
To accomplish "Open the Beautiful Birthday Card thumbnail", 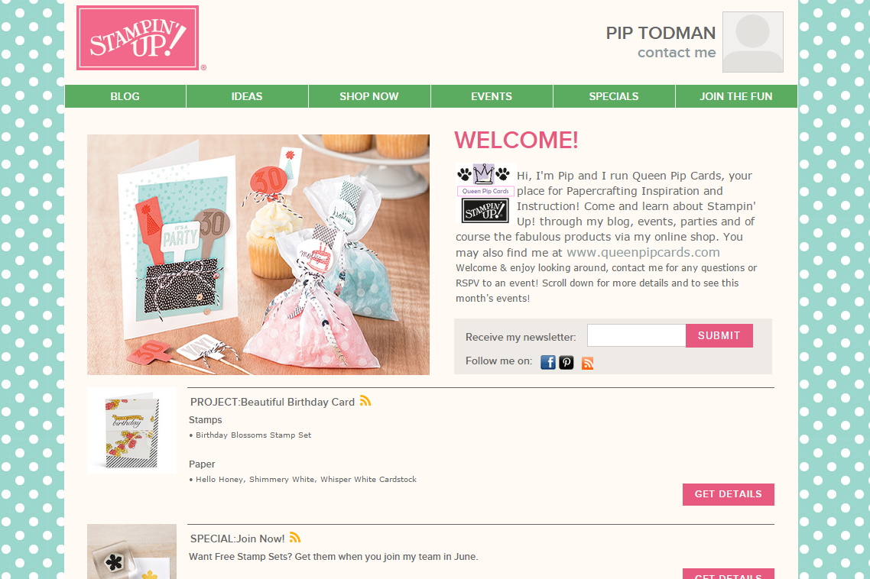I will (x=131, y=430).
